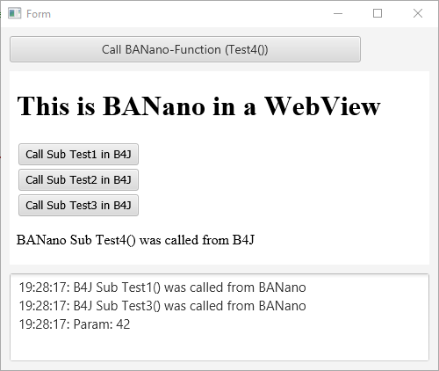Minimize the Form window
Viewport: 439px width, 371px height.
[338, 13]
